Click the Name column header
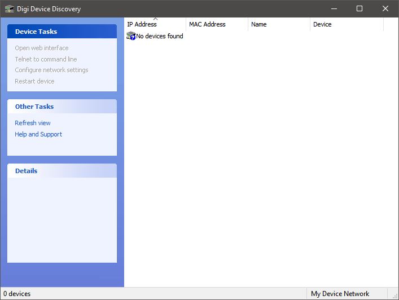Screen dimensions: 399x300 click(x=259, y=24)
